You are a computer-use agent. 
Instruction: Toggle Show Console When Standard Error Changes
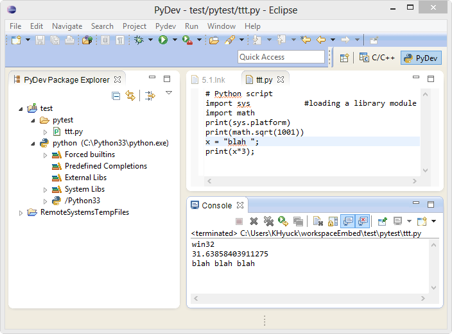[x=362, y=221]
